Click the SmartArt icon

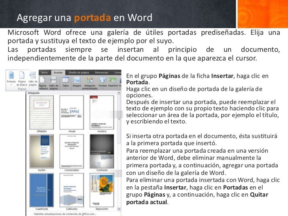coord(113,80)
